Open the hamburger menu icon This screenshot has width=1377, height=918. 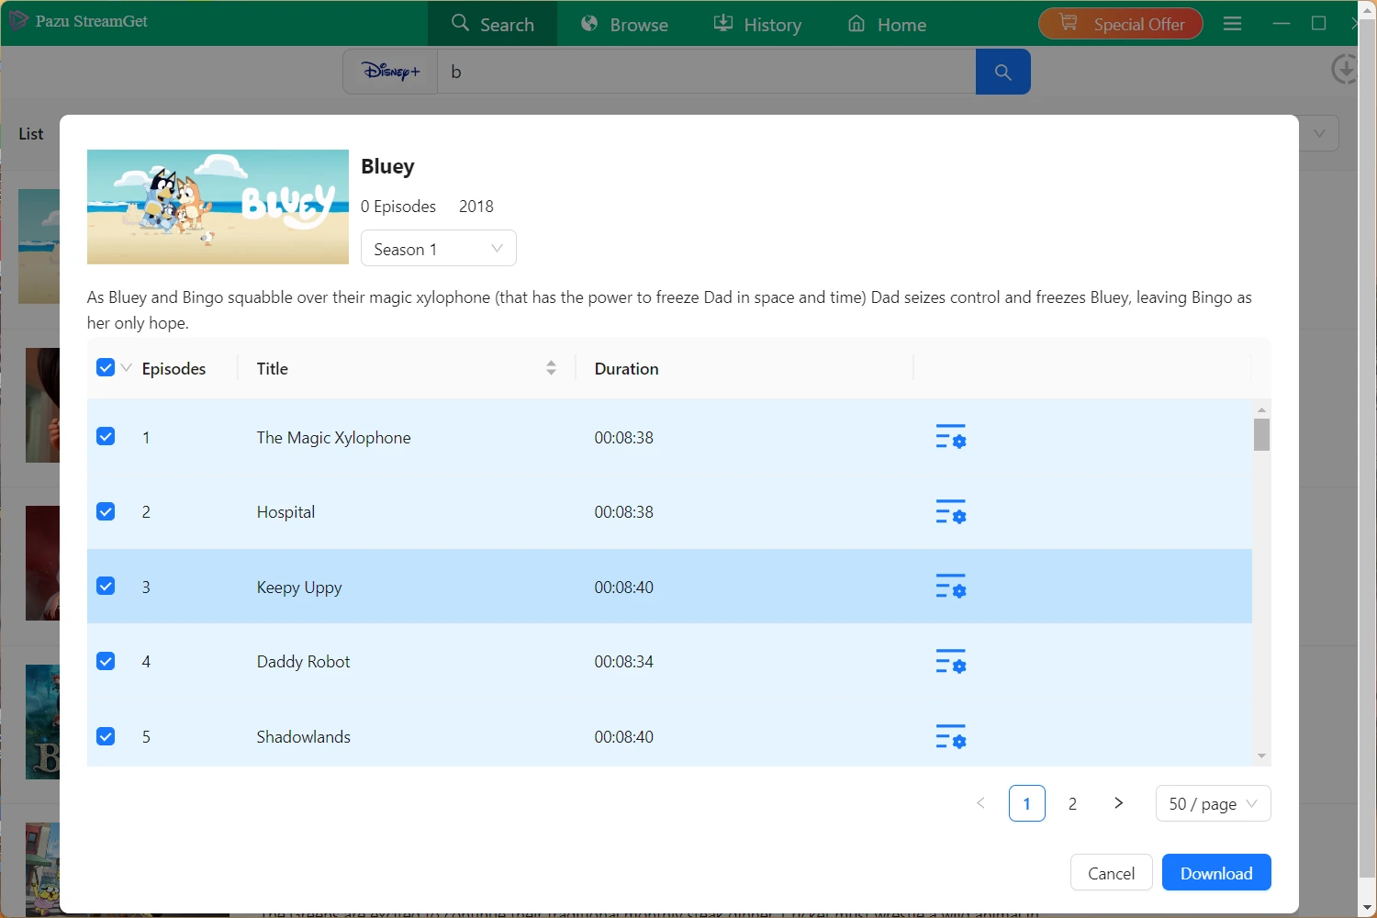(1232, 24)
